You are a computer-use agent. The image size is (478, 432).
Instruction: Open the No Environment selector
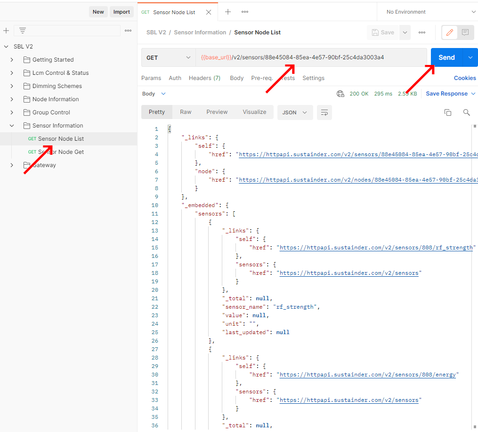(426, 11)
